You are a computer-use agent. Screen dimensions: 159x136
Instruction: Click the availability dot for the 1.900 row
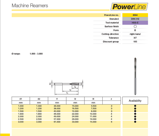(135, 114)
